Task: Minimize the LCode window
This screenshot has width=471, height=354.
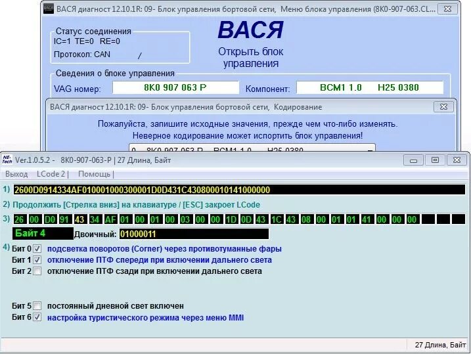Action: (x=413, y=160)
